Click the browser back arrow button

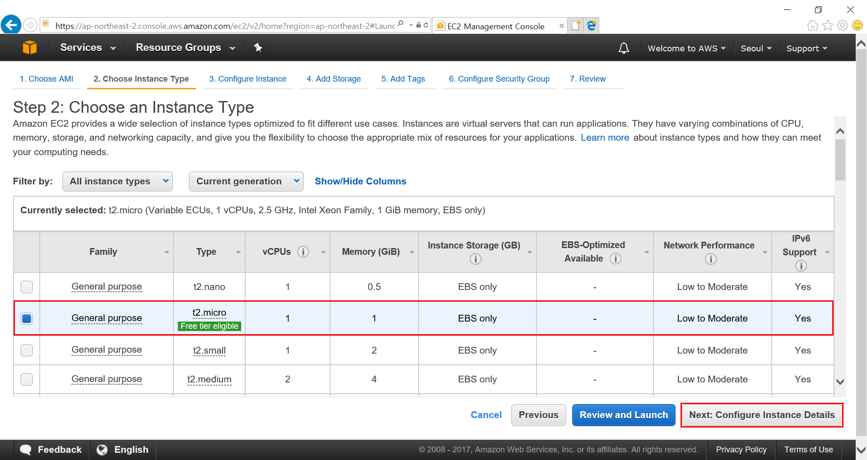11,24
